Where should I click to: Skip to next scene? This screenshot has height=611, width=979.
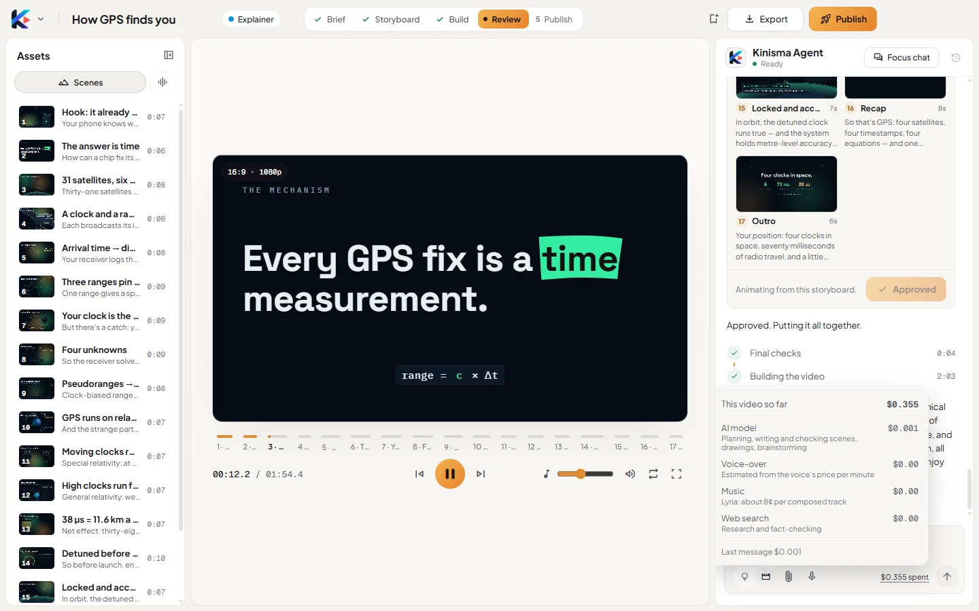481,474
